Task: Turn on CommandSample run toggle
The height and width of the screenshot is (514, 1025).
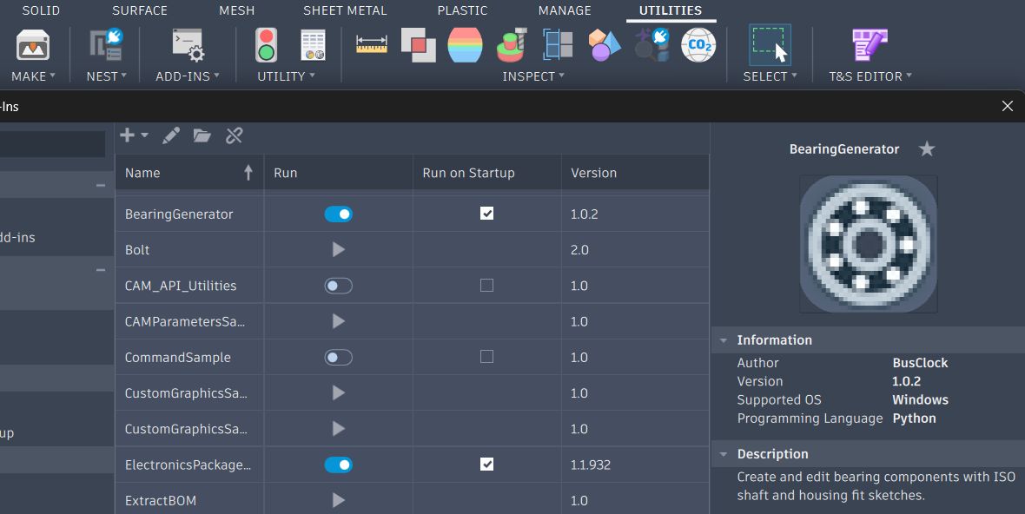Action: [x=338, y=357]
